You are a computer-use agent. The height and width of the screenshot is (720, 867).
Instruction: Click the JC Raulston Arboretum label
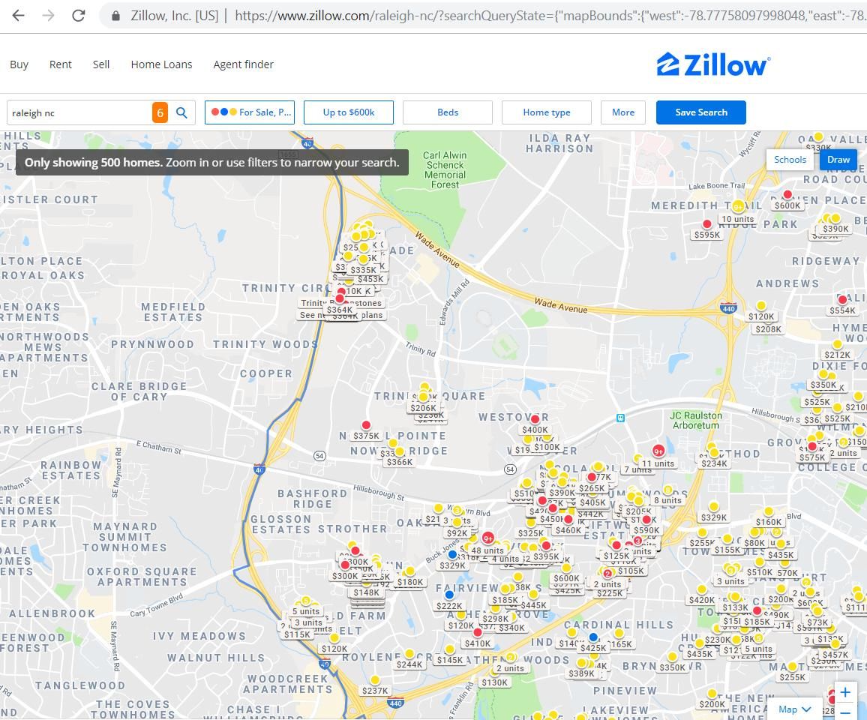point(695,420)
